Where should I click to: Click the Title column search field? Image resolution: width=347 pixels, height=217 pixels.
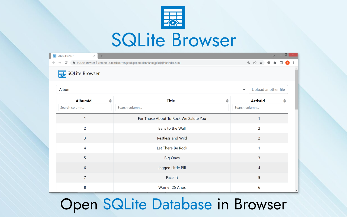(172, 108)
